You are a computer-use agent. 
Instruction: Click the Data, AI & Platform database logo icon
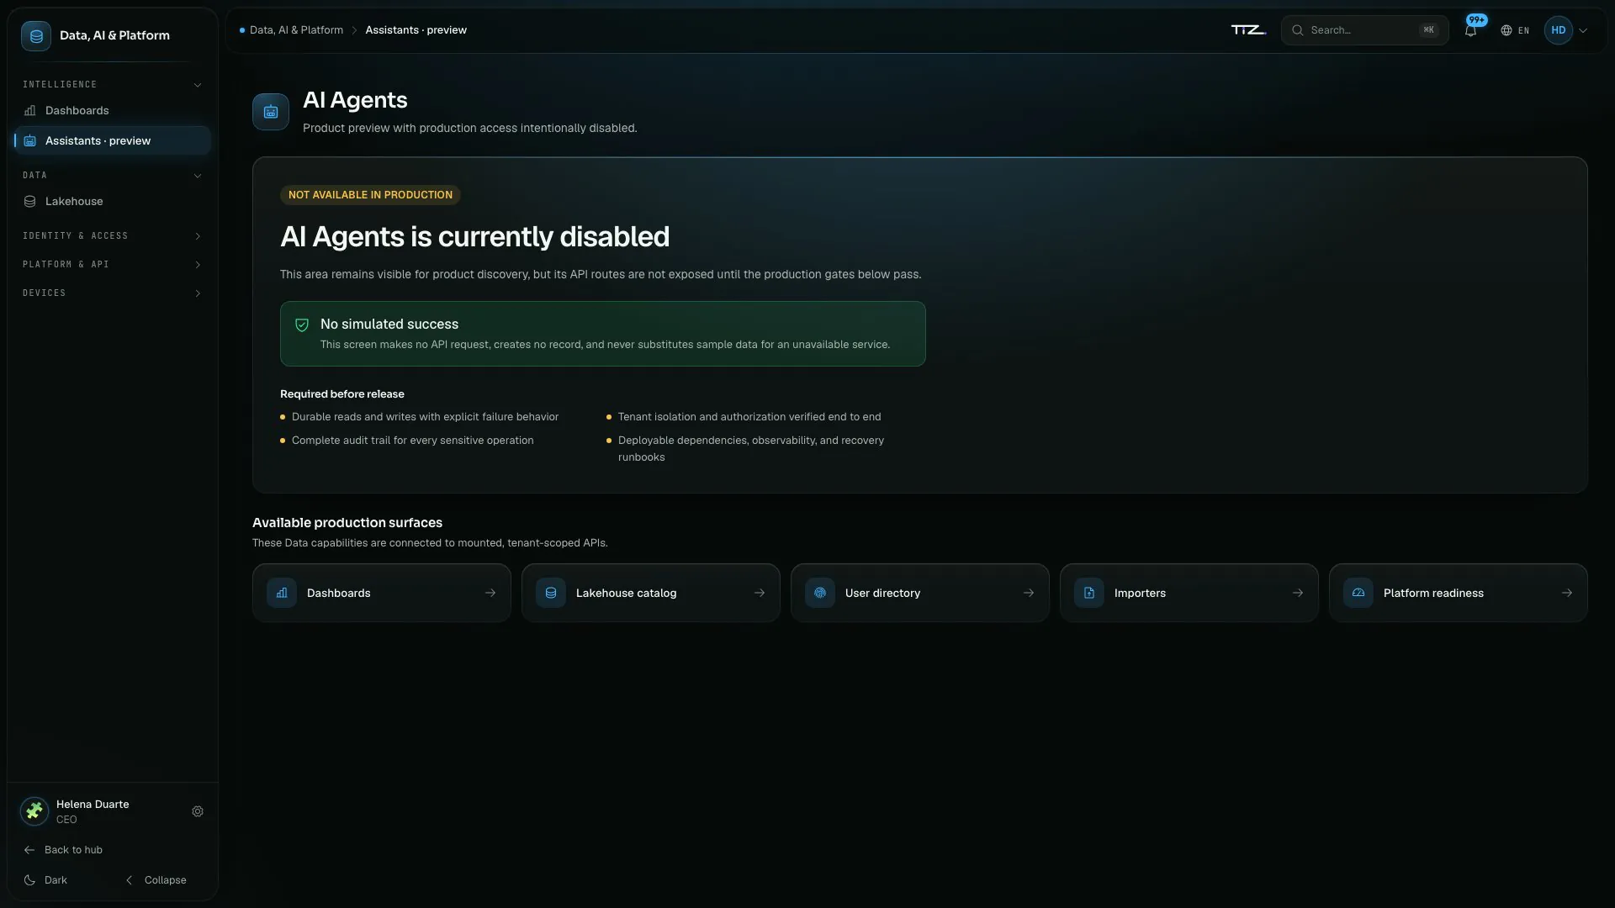coord(36,36)
